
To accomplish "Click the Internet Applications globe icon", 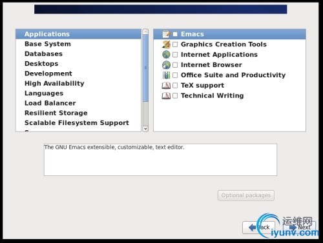I will click(x=166, y=55).
